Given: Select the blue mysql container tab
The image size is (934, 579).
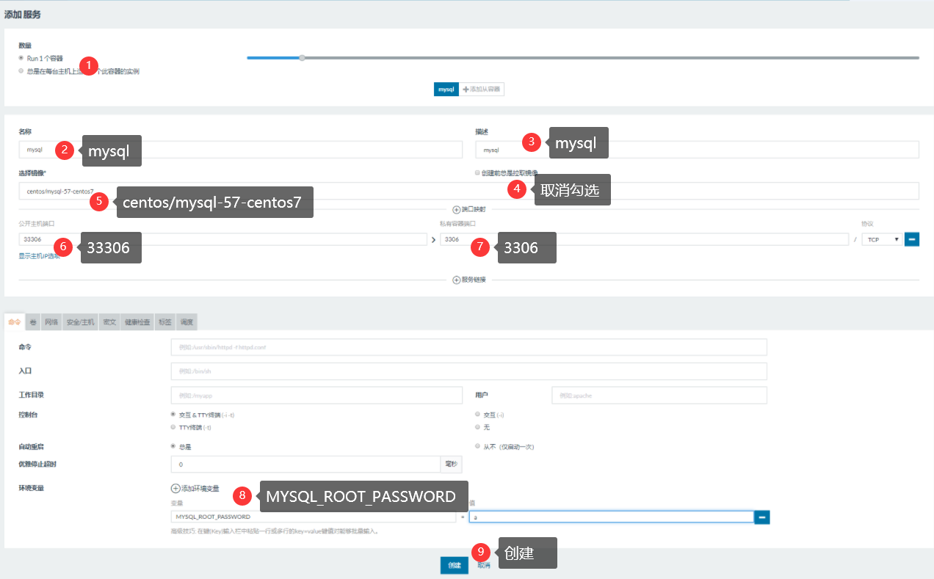Looking at the screenshot, I should (446, 89).
